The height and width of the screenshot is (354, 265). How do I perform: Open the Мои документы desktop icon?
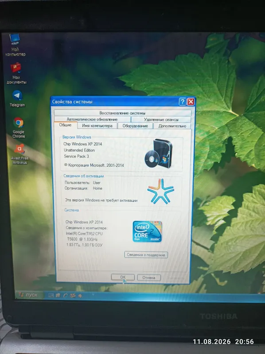16,73
